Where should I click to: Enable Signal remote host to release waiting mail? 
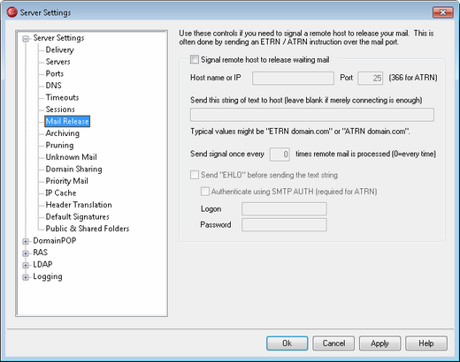(195, 60)
